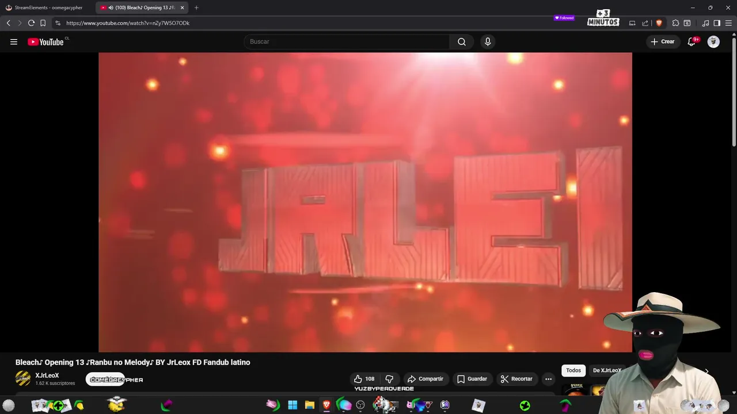737x414 pixels.
Task: Open Brave browser taskbar icon
Action: click(x=326, y=405)
